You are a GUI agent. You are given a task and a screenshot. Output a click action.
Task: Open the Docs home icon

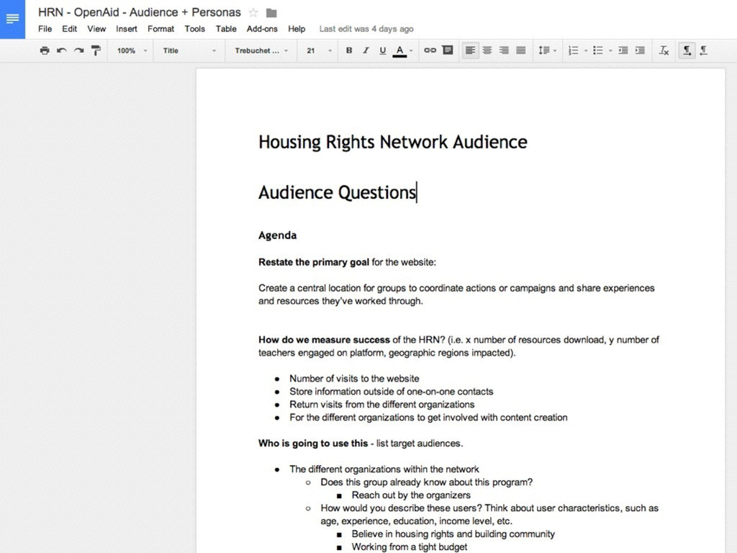coord(12,19)
